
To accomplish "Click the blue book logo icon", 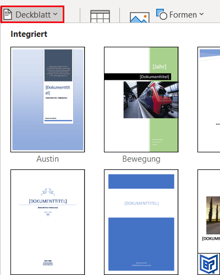I will (x=209, y=264).
